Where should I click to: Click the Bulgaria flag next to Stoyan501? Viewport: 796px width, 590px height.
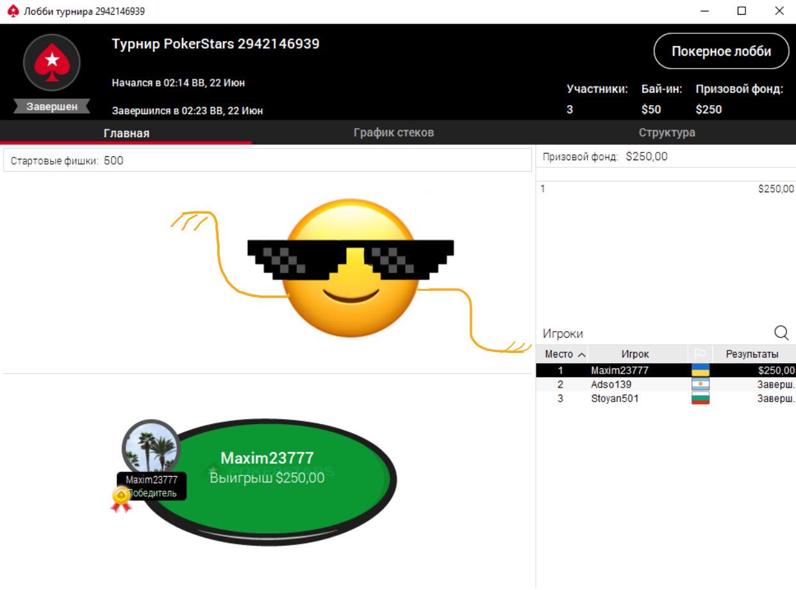[700, 398]
